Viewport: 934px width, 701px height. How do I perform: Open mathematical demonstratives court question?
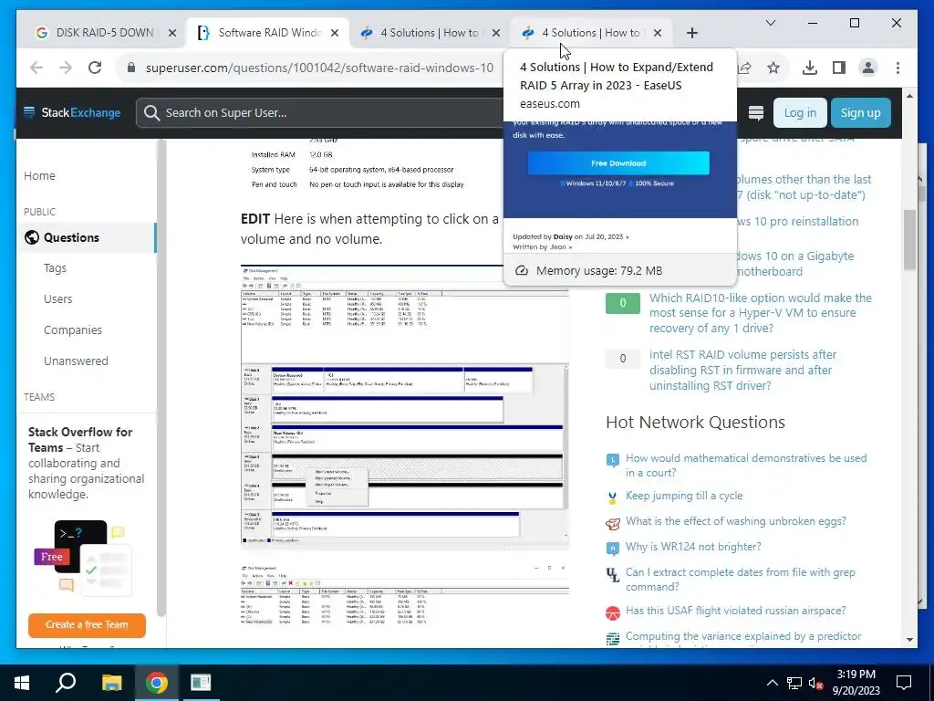tap(746, 465)
